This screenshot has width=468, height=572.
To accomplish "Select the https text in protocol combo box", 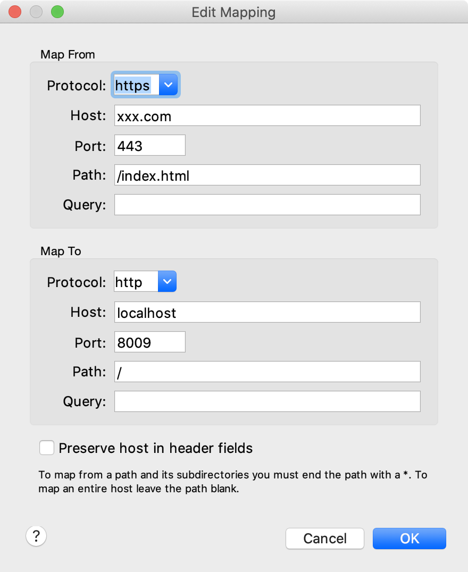I will (x=132, y=86).
